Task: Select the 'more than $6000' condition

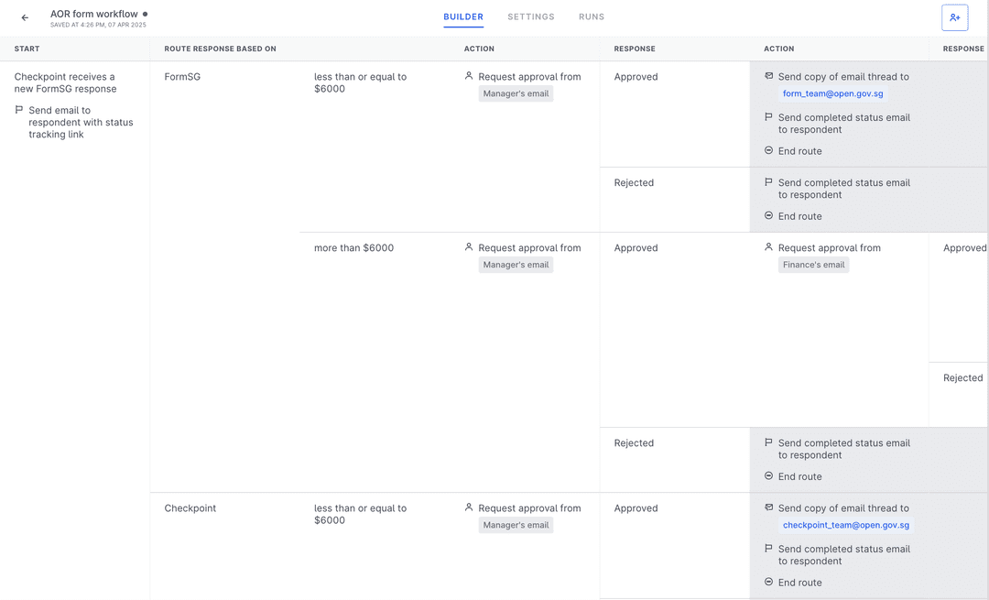Action: (353, 248)
